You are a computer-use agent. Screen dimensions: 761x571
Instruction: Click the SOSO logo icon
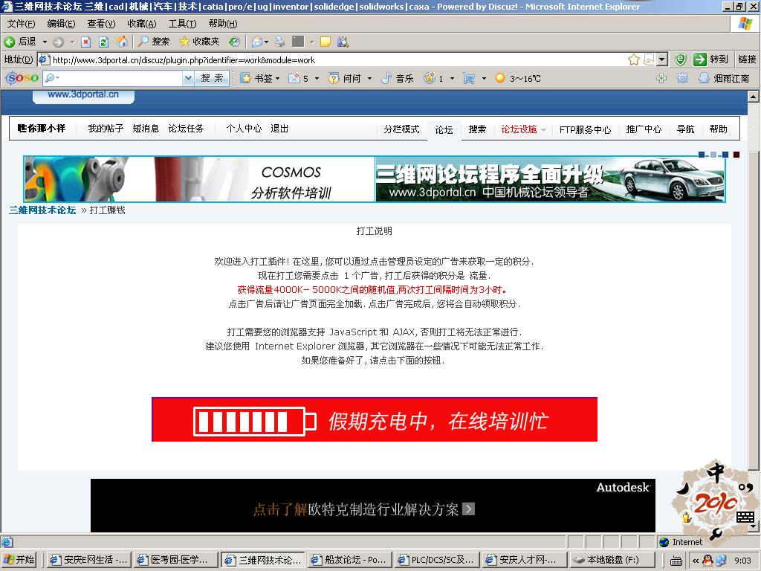(x=22, y=77)
